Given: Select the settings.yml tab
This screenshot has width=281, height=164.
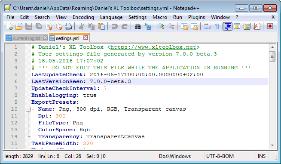Looking at the screenshot, I should (x=69, y=38).
